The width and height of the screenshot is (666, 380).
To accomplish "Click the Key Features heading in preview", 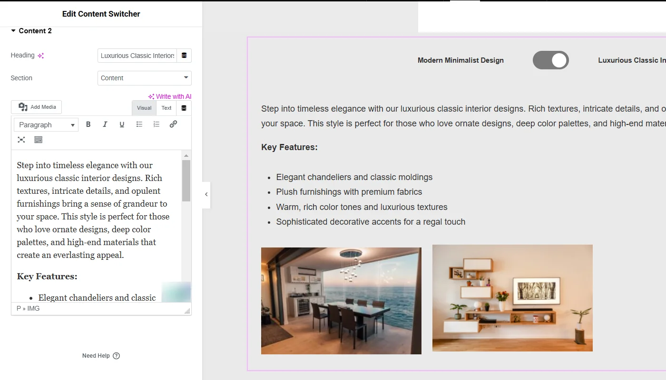I will (289, 147).
